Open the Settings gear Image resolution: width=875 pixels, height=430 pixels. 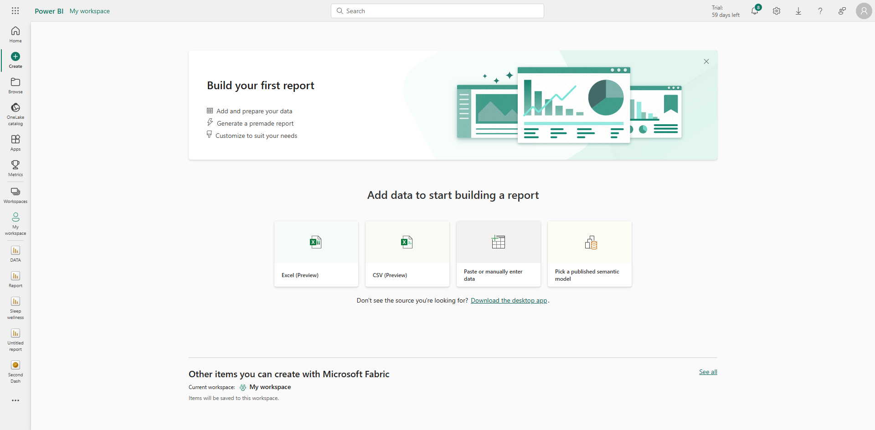[x=777, y=11]
